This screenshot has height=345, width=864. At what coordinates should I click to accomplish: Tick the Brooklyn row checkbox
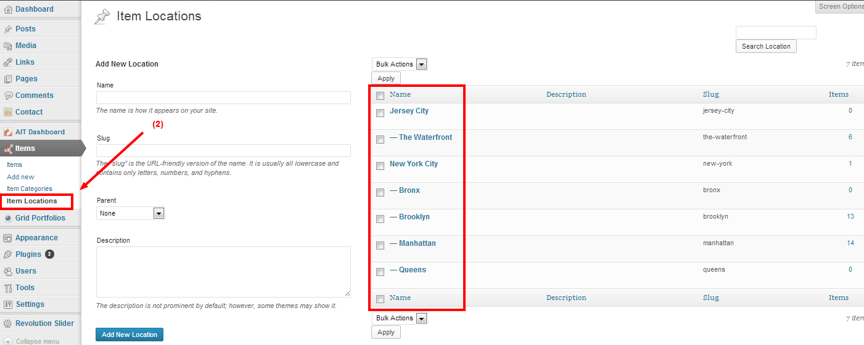pyautogui.click(x=381, y=219)
